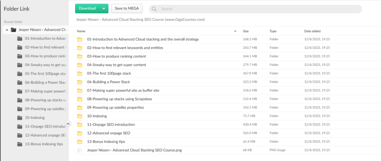Screen dimensions: 381x161
Task: Select 02-How to find relevant in sidebar tree
Action: pyautogui.click(x=45, y=47)
